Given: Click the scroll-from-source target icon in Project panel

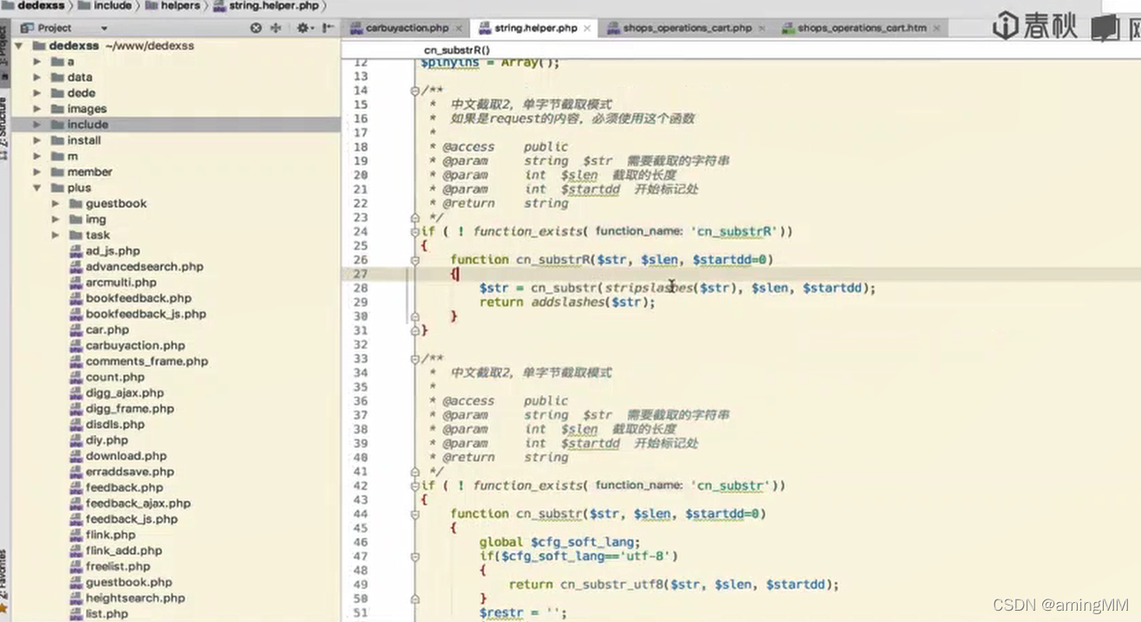Looking at the screenshot, I should [256, 28].
